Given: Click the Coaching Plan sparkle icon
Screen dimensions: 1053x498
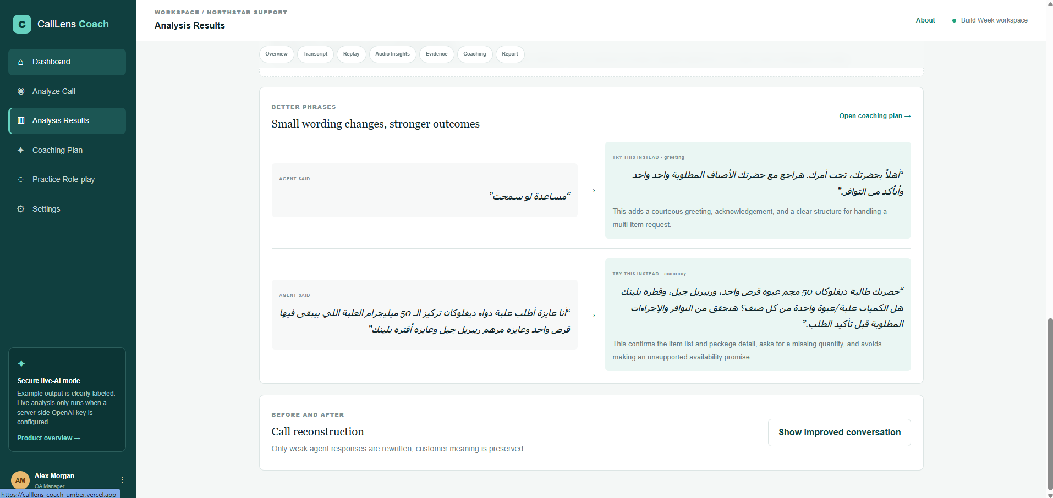Looking at the screenshot, I should (x=21, y=150).
